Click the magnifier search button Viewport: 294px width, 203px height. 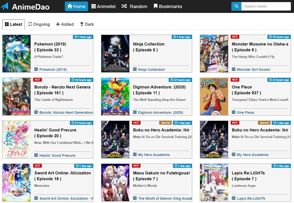(236, 6)
